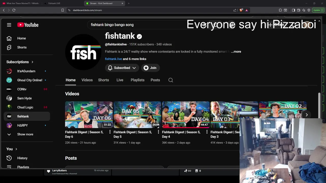
Task: Open Brave Shields lion icon
Action: coord(241,10)
